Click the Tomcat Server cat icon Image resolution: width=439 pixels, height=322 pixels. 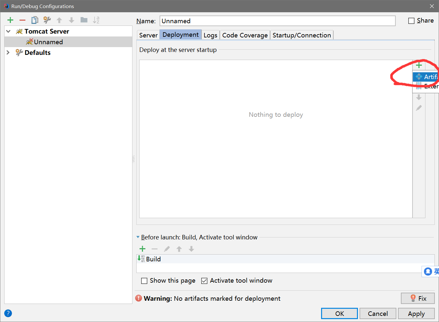click(x=19, y=31)
